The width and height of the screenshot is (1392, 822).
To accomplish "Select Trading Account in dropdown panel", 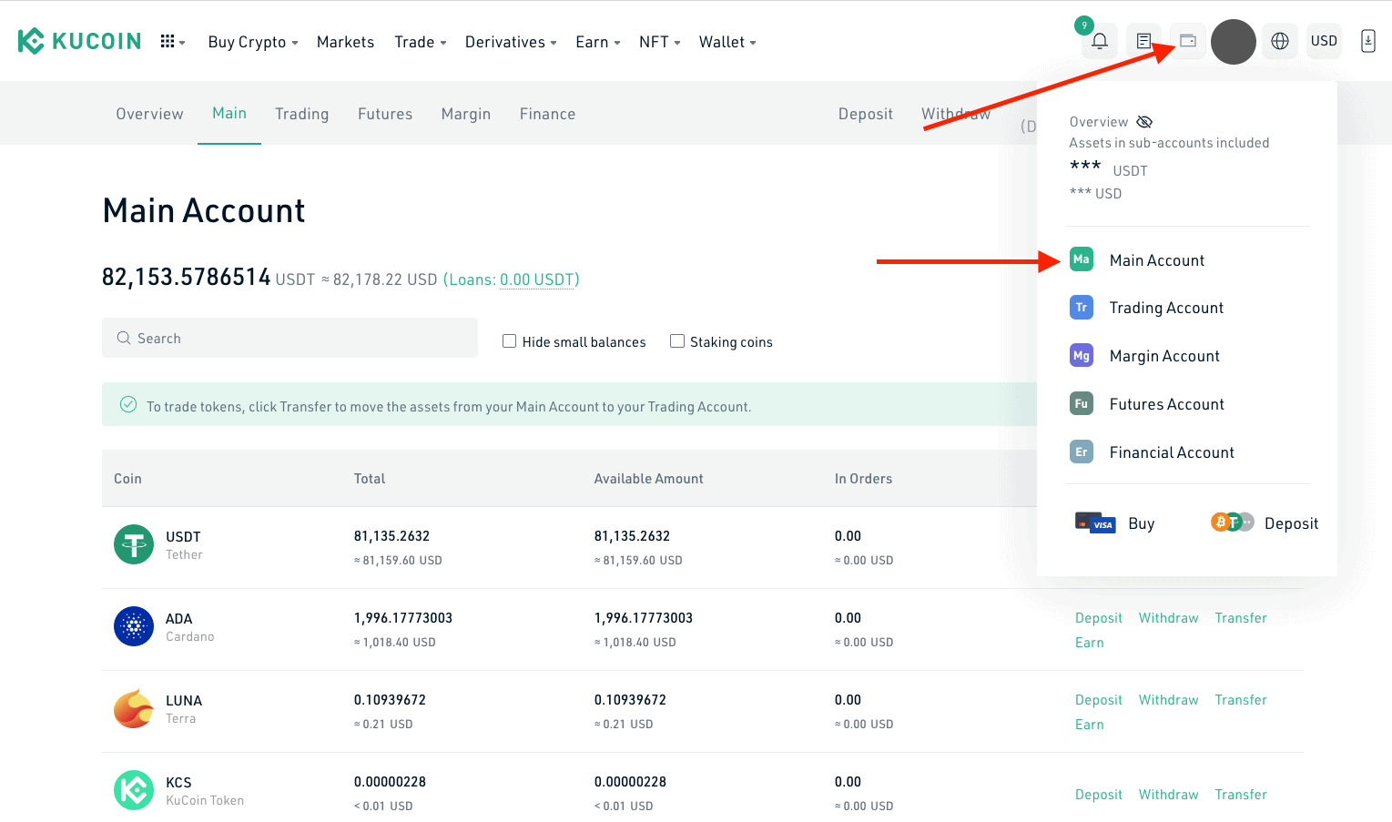I will click(1166, 308).
